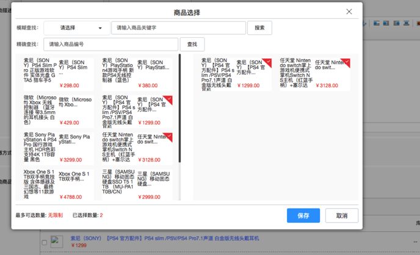Close the 商品选择 dialog with the X
The height and width of the screenshot is (255, 420).
point(349,12)
